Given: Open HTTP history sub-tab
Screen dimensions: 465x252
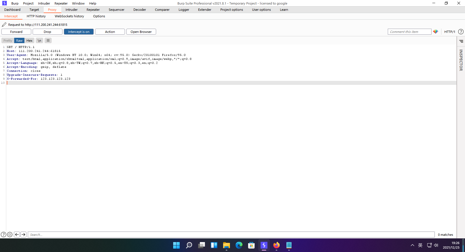Looking at the screenshot, I should click(x=36, y=16).
